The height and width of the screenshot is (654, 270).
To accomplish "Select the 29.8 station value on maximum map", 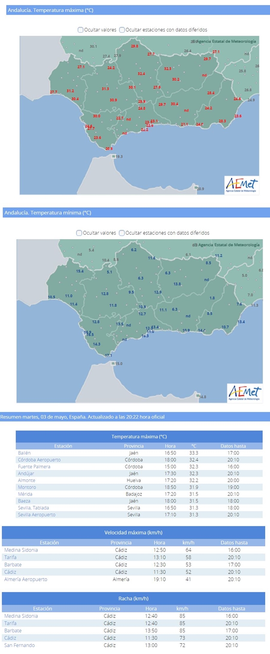I will 134,46.
